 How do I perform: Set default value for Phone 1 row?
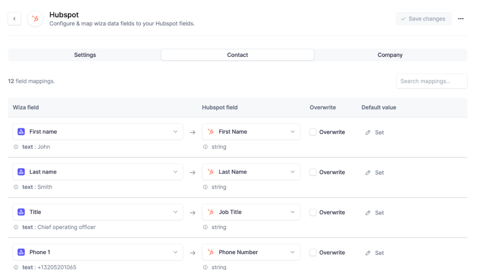[x=375, y=253]
